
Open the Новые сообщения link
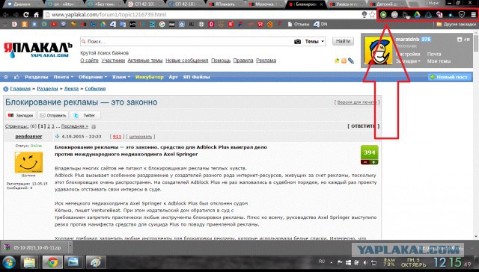pos(186,61)
